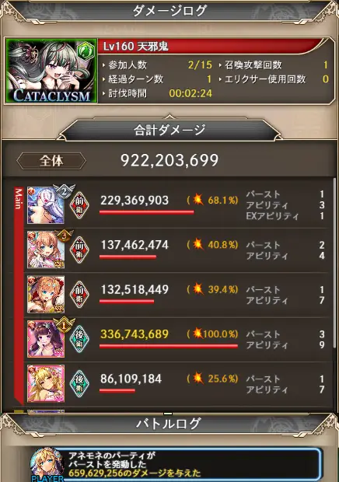Screen dimensions: 339x482
Task: Click the red 前衛 badge on second row
Action: click(79, 250)
